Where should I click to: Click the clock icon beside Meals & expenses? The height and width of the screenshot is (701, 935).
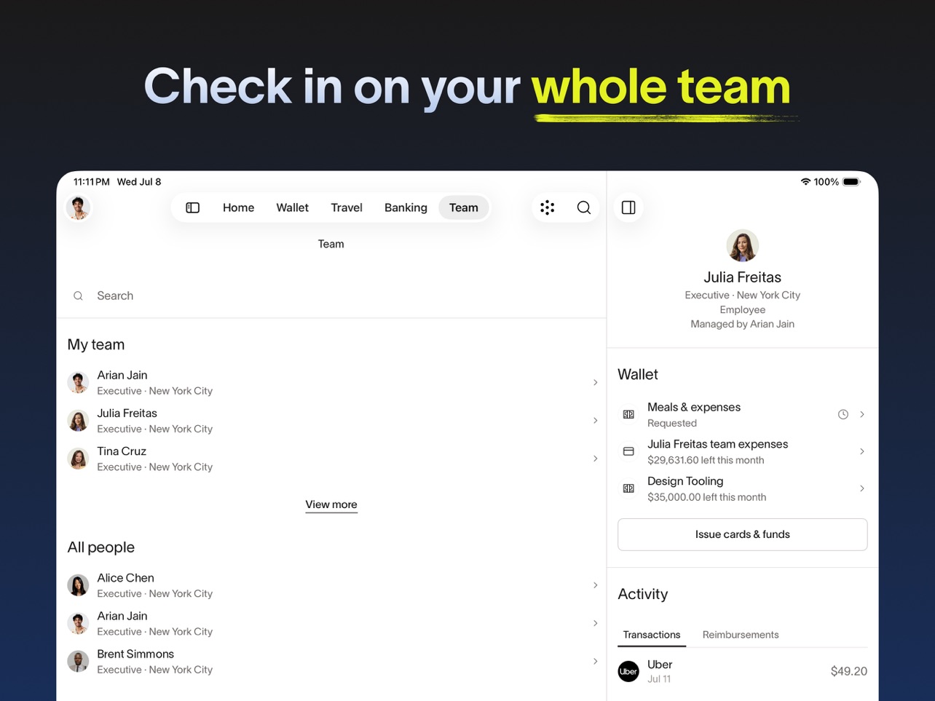point(843,414)
